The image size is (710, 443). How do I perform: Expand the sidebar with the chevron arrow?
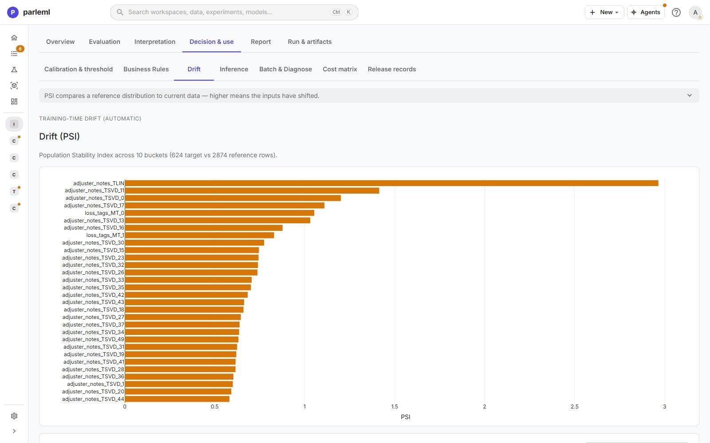(x=14, y=431)
